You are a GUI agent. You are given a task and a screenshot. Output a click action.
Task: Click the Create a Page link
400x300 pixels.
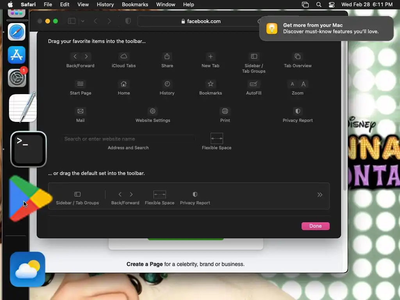click(x=145, y=264)
